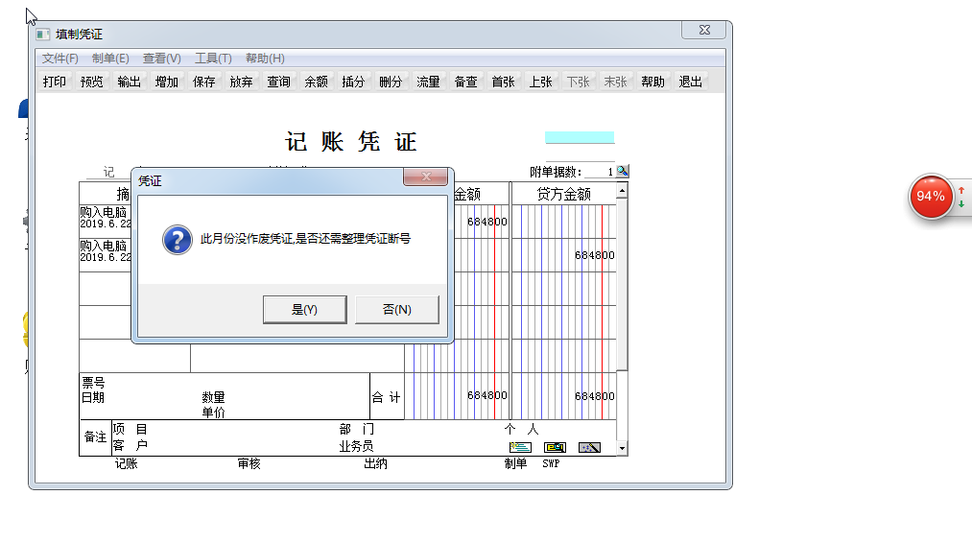Click the 打印 toolbar button

click(55, 82)
